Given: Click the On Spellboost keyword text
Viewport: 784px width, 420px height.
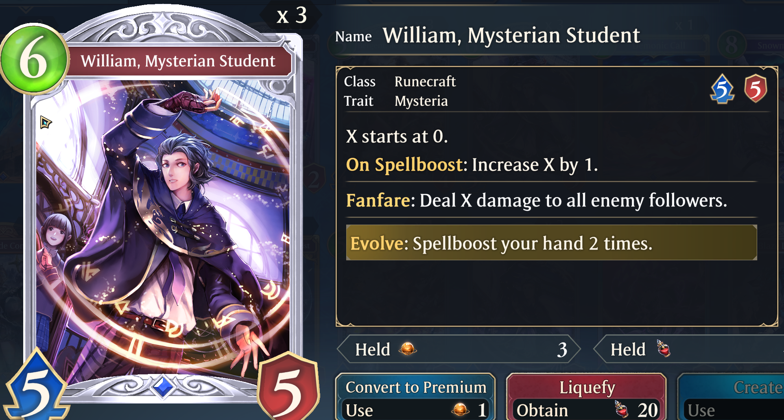Looking at the screenshot, I should coord(404,164).
